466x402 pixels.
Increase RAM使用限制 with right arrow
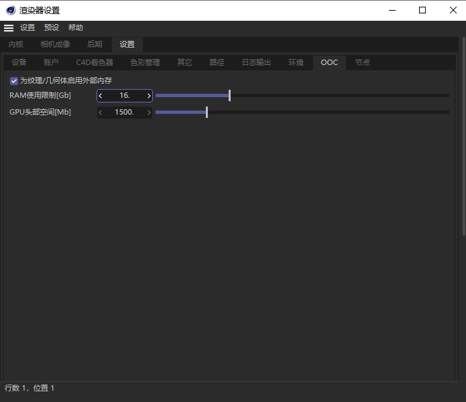click(149, 96)
